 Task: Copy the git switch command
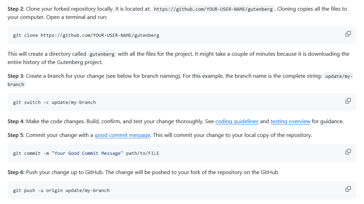tap(348, 101)
